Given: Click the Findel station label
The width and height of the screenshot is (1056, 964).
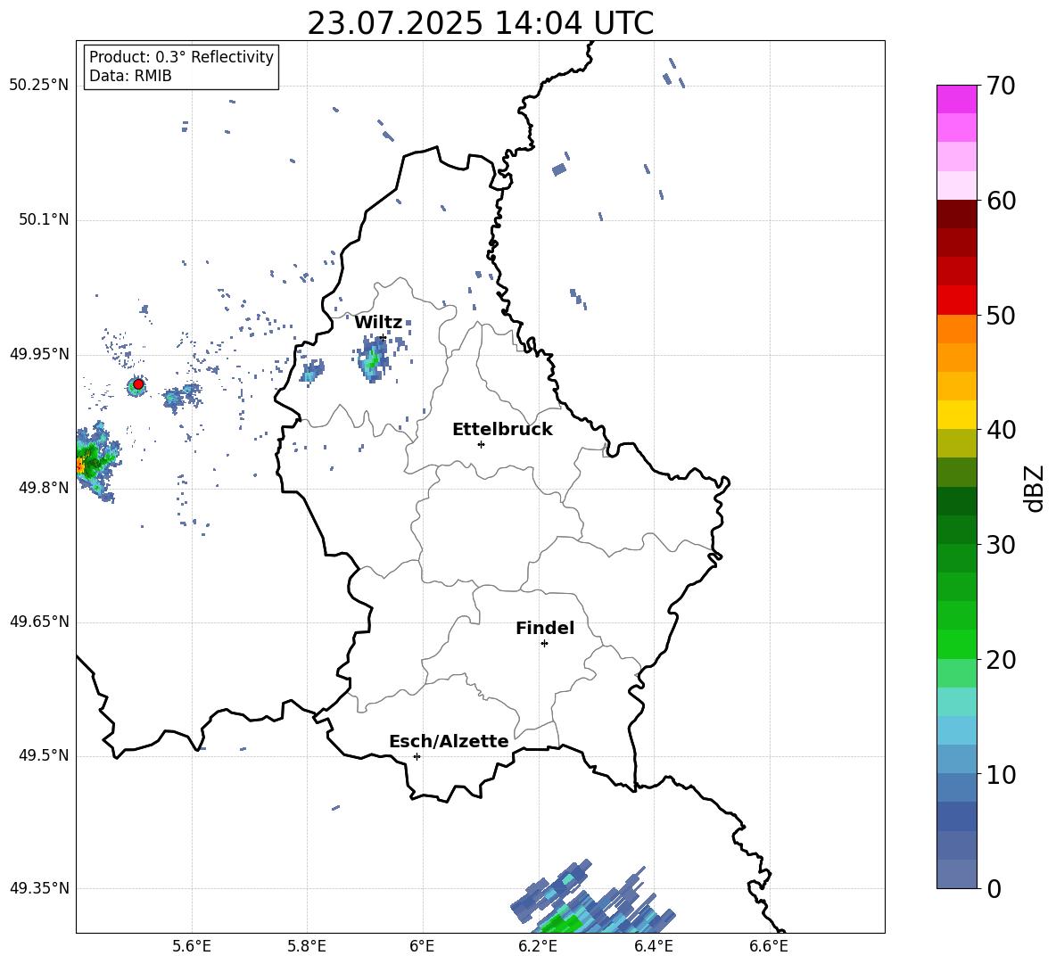Looking at the screenshot, I should coord(545,628).
